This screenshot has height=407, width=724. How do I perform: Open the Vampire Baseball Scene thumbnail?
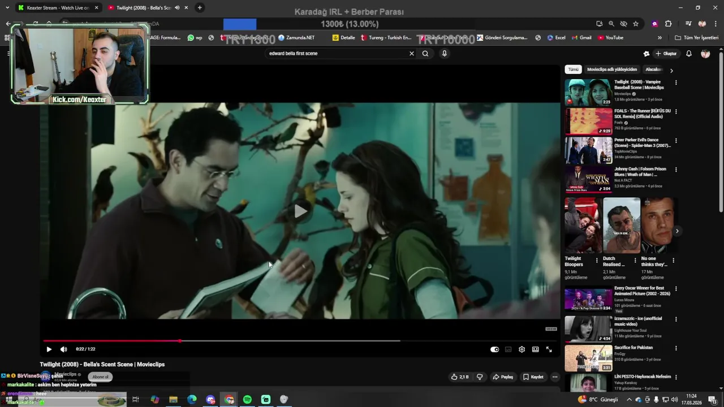[588, 92]
